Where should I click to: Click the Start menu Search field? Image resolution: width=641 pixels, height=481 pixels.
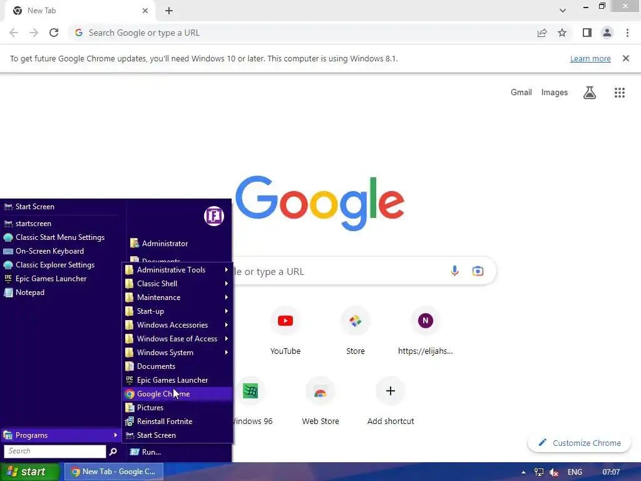click(x=55, y=451)
